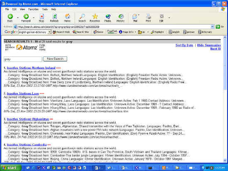Show browsing History panel
228x171 pixels.
pyautogui.click(x=121, y=18)
